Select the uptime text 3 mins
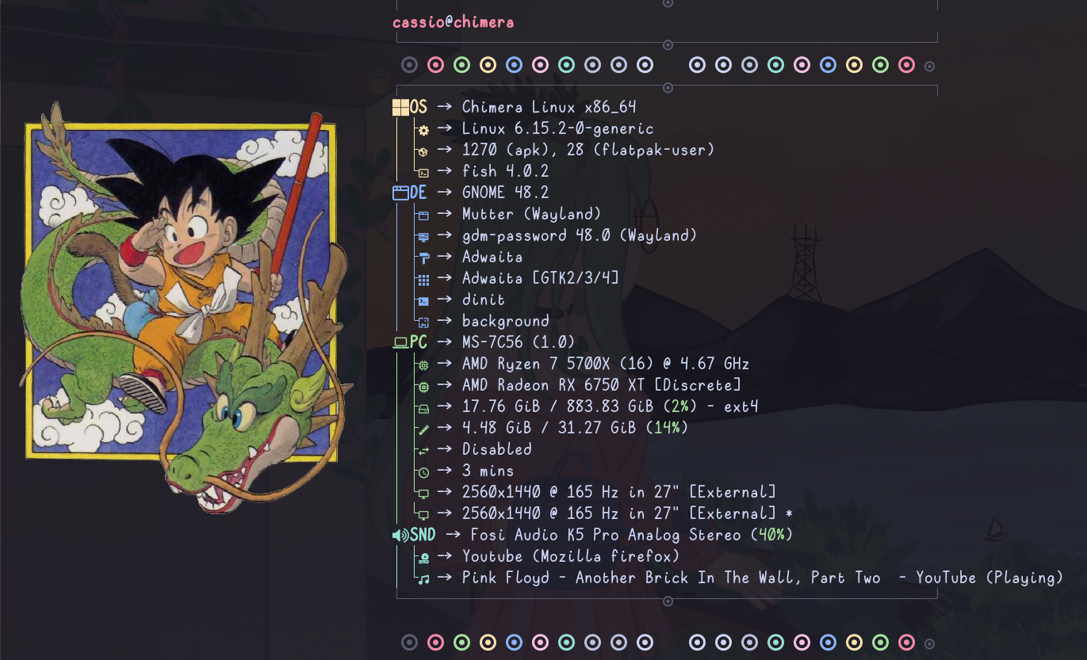Image resolution: width=1087 pixels, height=660 pixels. (x=488, y=471)
